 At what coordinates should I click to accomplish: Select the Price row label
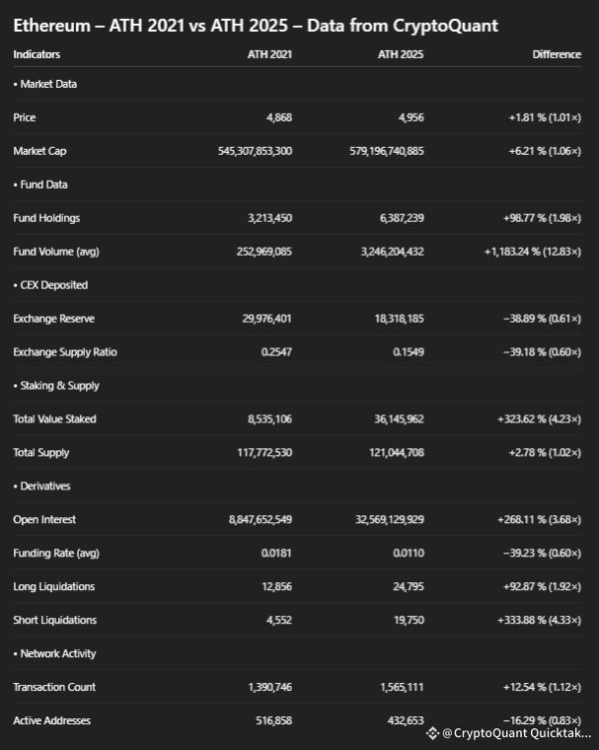pyautogui.click(x=25, y=117)
